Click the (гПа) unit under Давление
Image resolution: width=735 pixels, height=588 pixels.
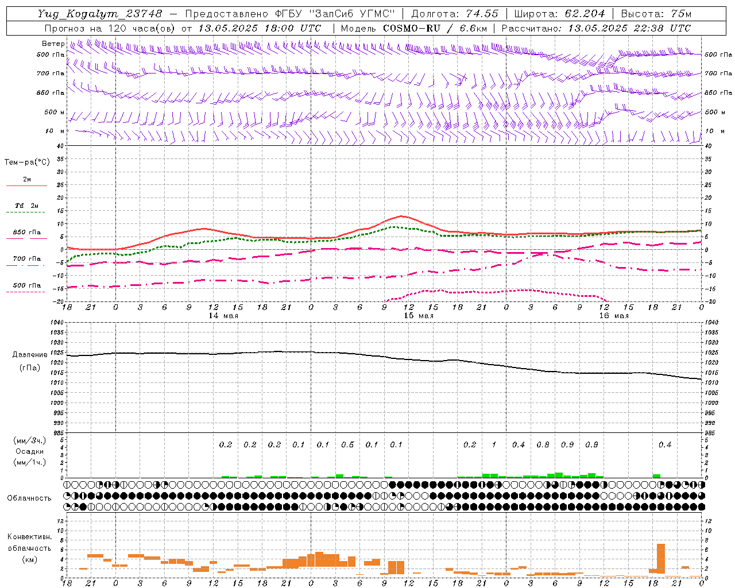tap(29, 367)
